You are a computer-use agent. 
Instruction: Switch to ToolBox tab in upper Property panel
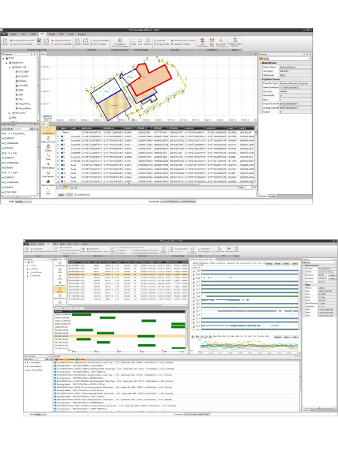pyautogui.click(x=273, y=196)
